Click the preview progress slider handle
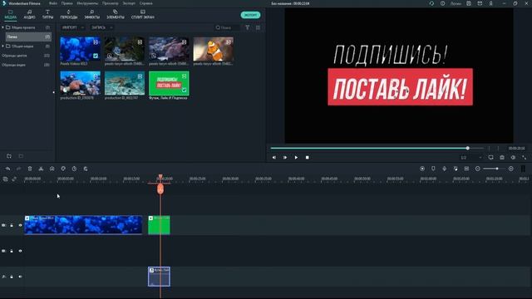 (467, 148)
